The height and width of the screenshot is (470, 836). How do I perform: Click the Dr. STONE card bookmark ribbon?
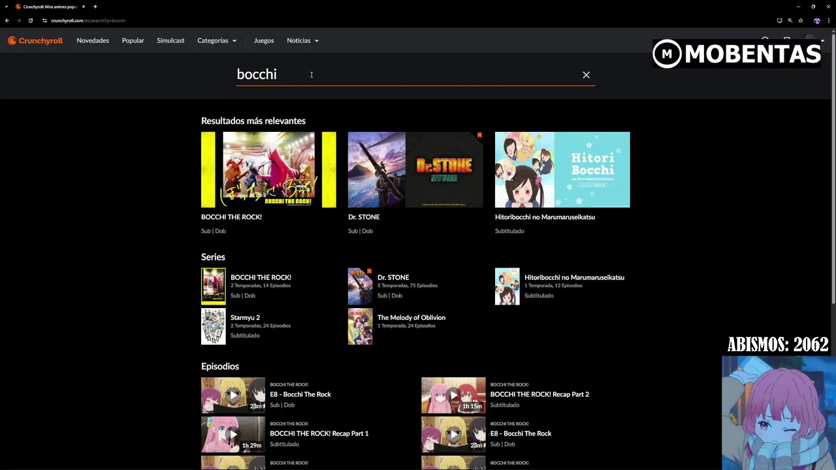click(x=479, y=135)
